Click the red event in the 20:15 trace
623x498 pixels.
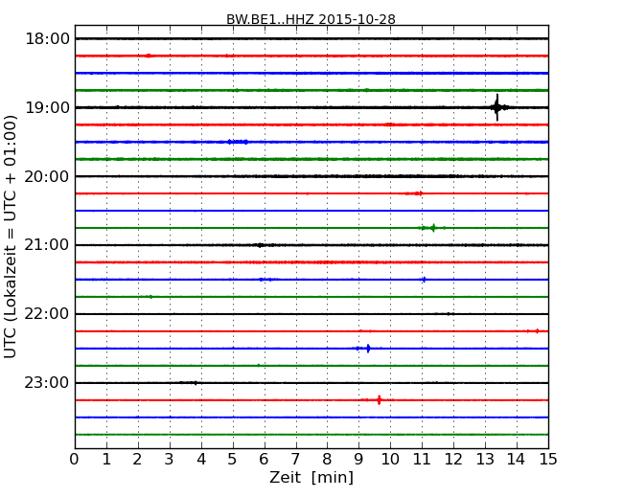(415, 193)
